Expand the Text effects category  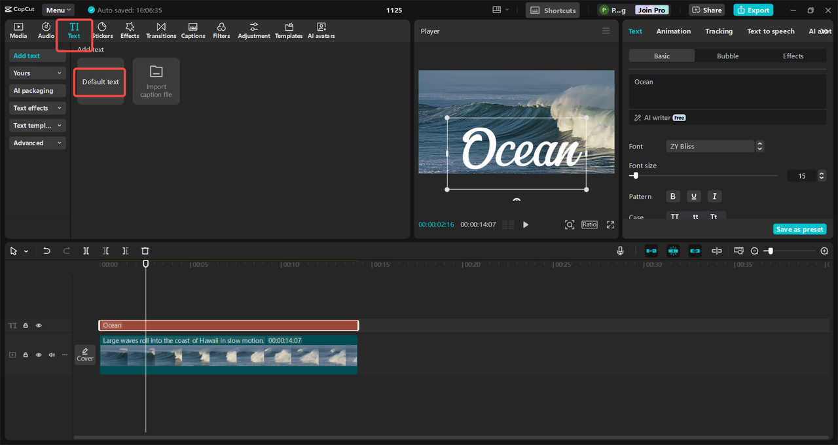38,108
